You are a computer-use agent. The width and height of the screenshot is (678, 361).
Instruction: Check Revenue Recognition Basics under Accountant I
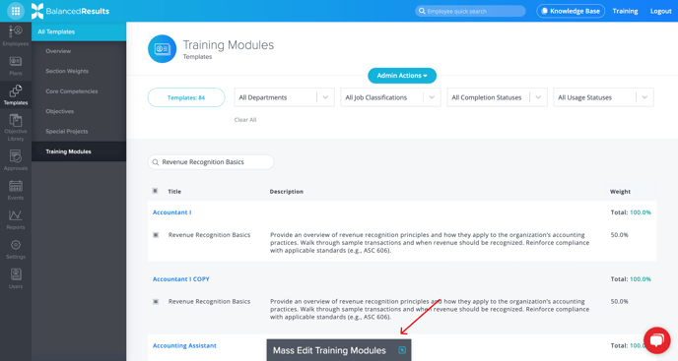(156, 235)
